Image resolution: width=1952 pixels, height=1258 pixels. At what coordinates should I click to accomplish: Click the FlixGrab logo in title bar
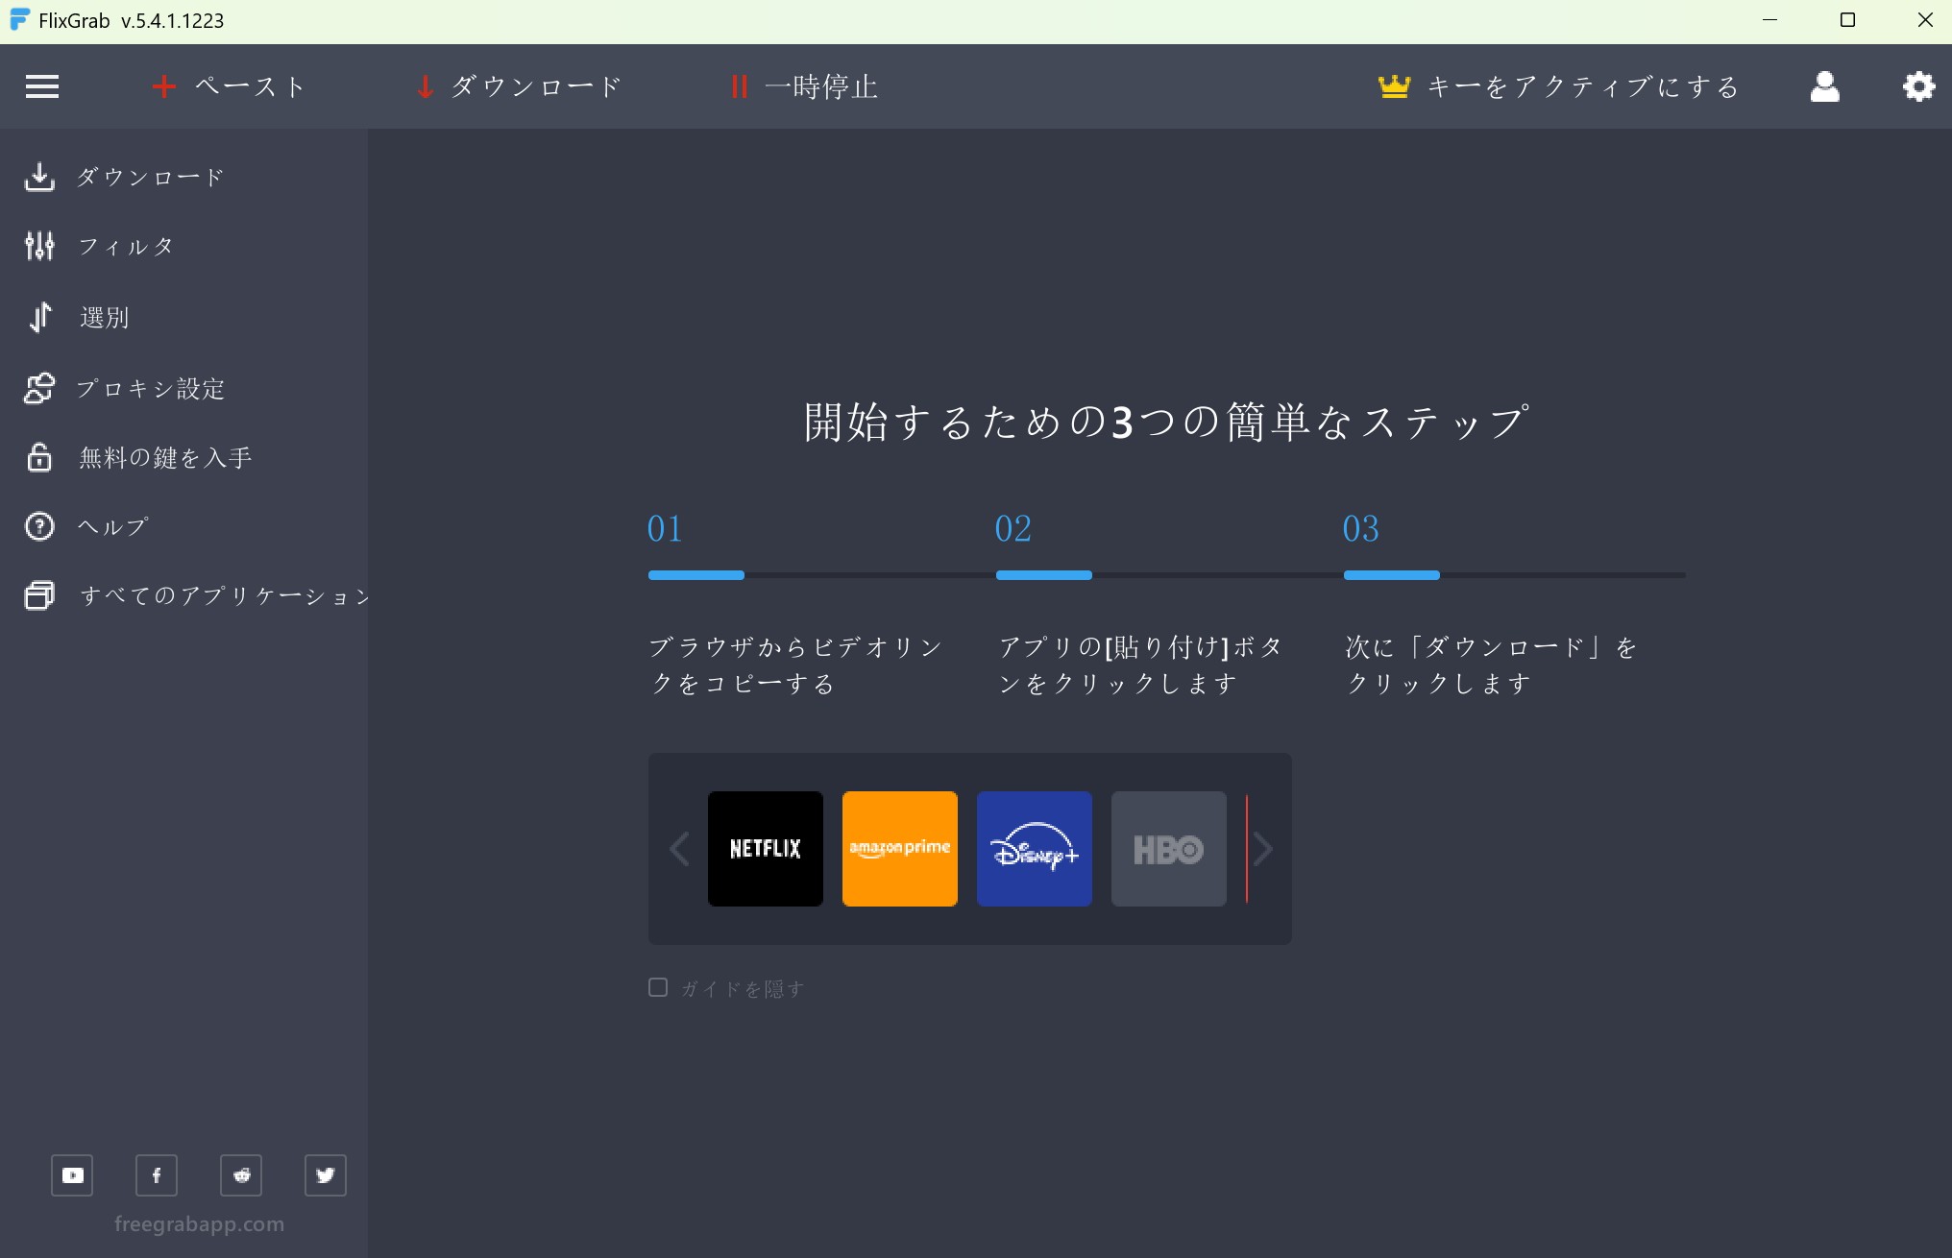[19, 20]
